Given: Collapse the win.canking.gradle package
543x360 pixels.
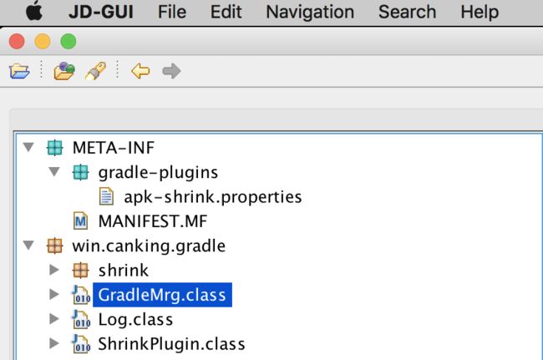Looking at the screenshot, I should [x=28, y=246].
